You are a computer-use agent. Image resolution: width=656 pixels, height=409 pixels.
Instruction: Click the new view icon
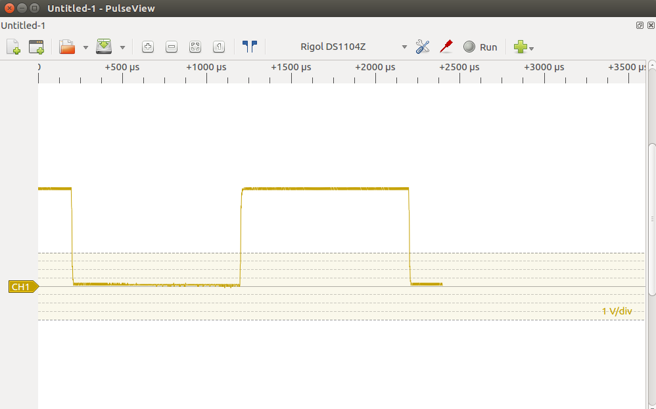pyautogui.click(x=36, y=47)
